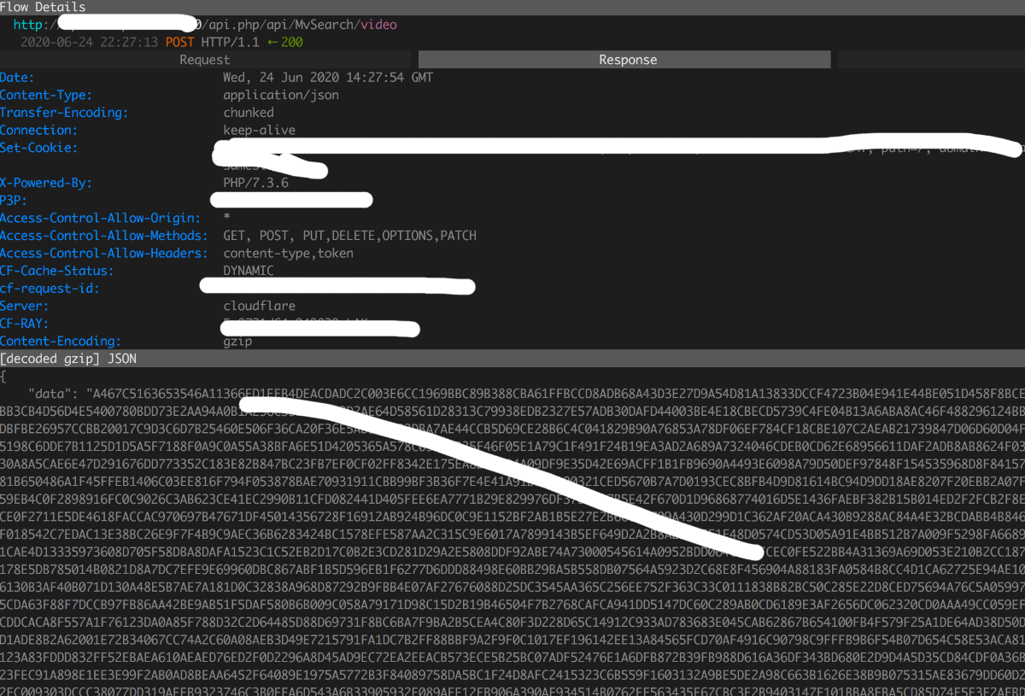Select the PHP/7.3.6 value
1025x696 pixels.
click(255, 183)
